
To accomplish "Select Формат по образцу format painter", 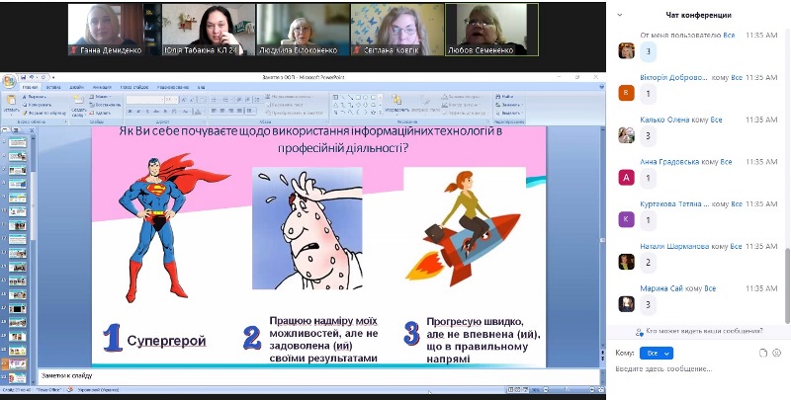I will point(44,113).
